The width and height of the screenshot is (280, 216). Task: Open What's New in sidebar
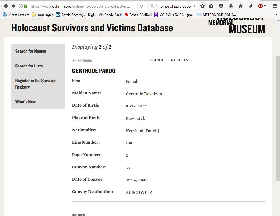click(x=38, y=102)
